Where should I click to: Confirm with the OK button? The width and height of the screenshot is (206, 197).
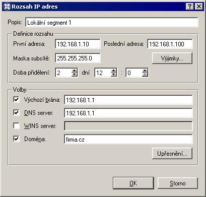click(133, 183)
